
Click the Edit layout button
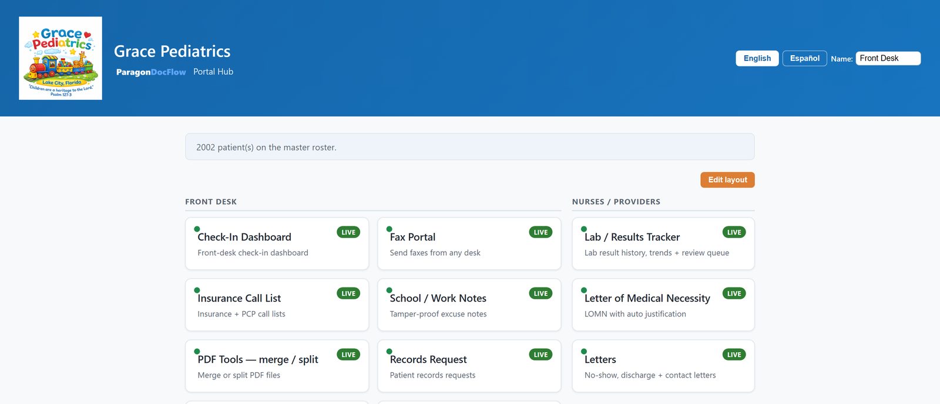(x=727, y=180)
